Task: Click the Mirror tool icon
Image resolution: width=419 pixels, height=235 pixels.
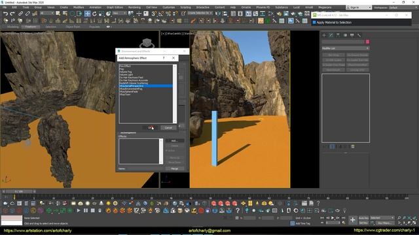Action: click(218, 13)
